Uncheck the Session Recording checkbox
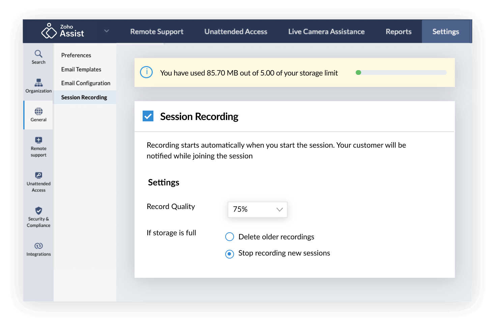The image size is (495, 327). [x=148, y=116]
